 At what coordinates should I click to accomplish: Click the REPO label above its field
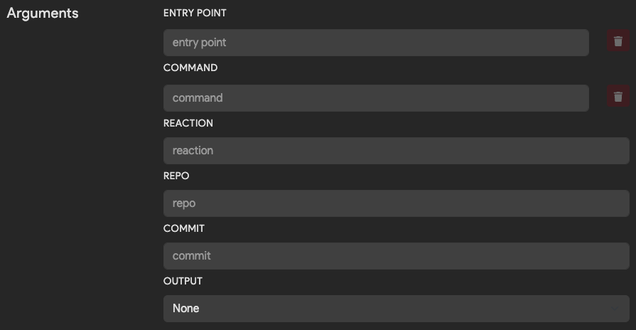(176, 176)
